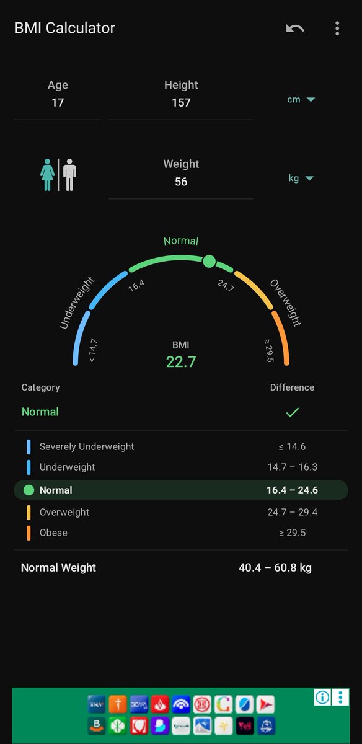Screen dimensions: 362x744
Task: Open the three-dot overflow menu
Action: click(x=337, y=29)
